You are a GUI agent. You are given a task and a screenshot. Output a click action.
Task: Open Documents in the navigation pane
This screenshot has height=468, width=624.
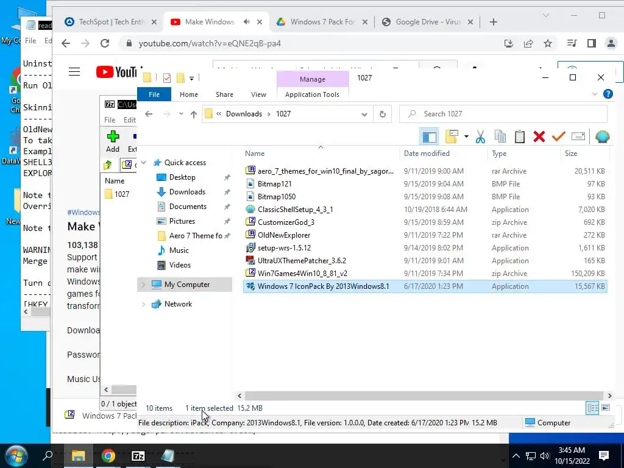click(188, 207)
